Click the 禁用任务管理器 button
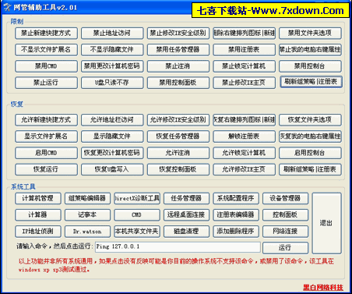 178,50
